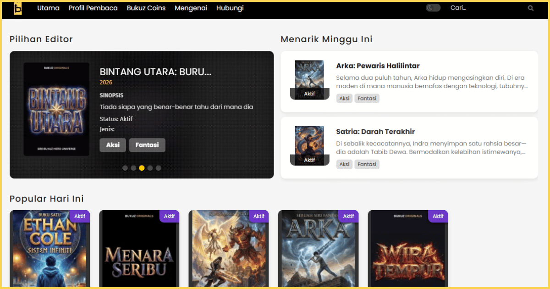Select the first carousel dot
This screenshot has height=289, width=550.
coord(125,168)
